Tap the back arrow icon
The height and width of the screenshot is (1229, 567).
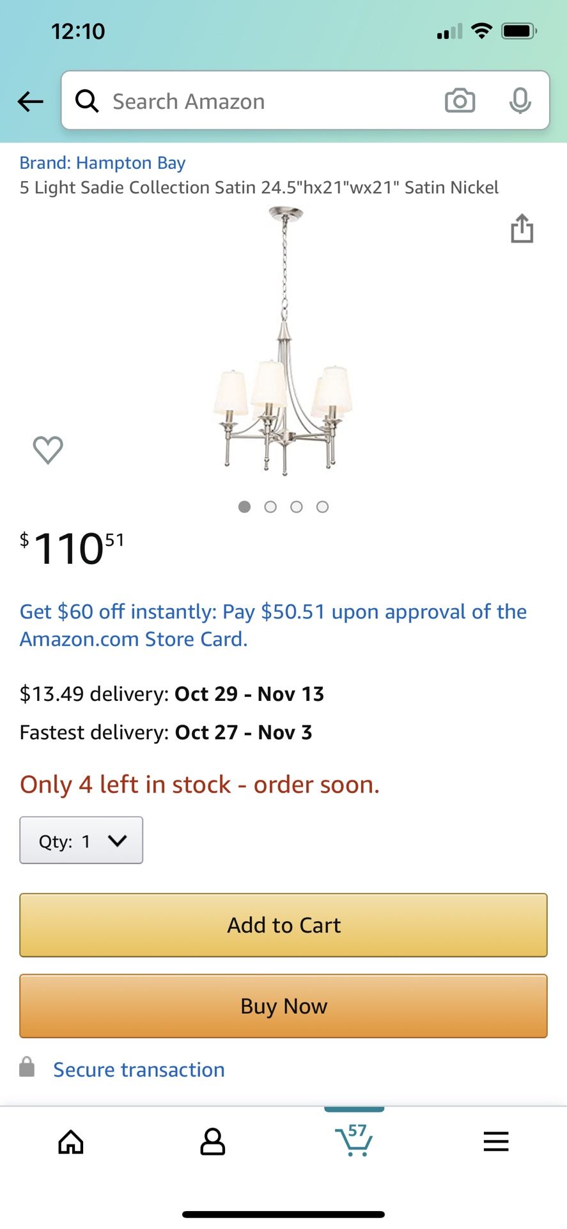point(30,101)
